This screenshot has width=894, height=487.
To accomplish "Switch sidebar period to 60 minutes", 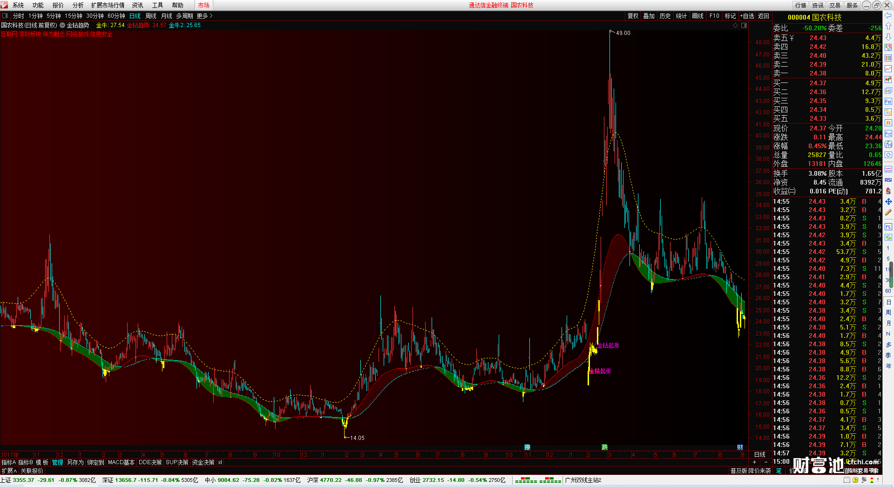I will coord(888,291).
